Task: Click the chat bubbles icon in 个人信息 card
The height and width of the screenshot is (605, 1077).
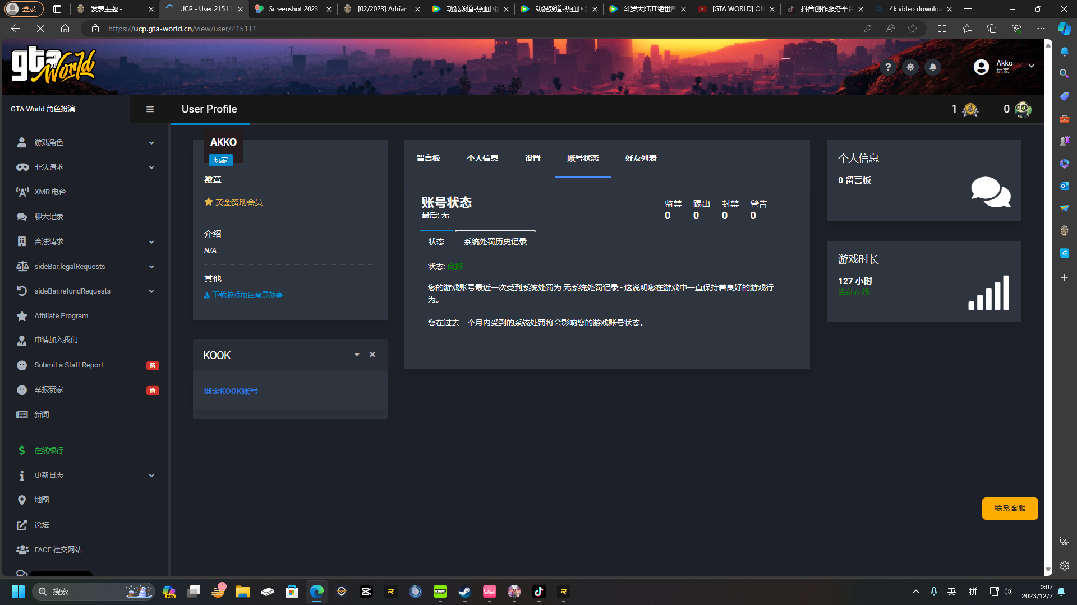Action: tap(991, 192)
